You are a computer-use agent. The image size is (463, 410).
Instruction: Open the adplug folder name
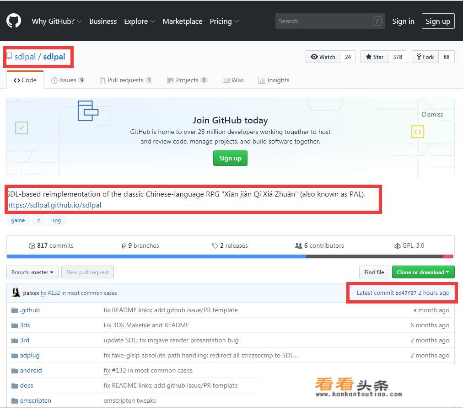pos(30,356)
